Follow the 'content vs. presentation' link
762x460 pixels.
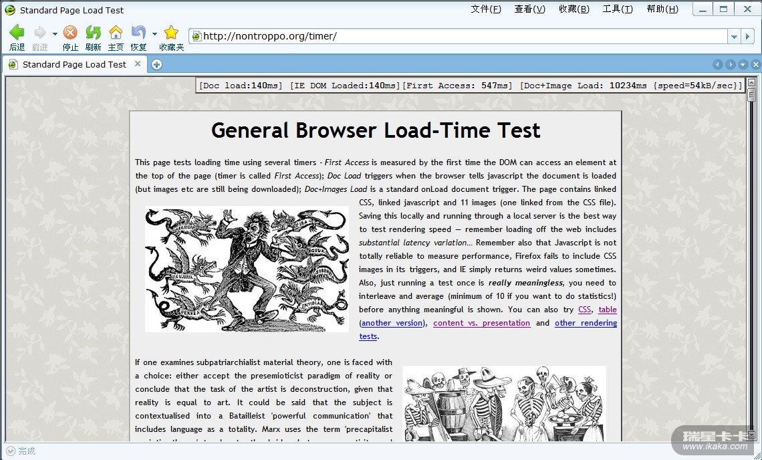(481, 323)
